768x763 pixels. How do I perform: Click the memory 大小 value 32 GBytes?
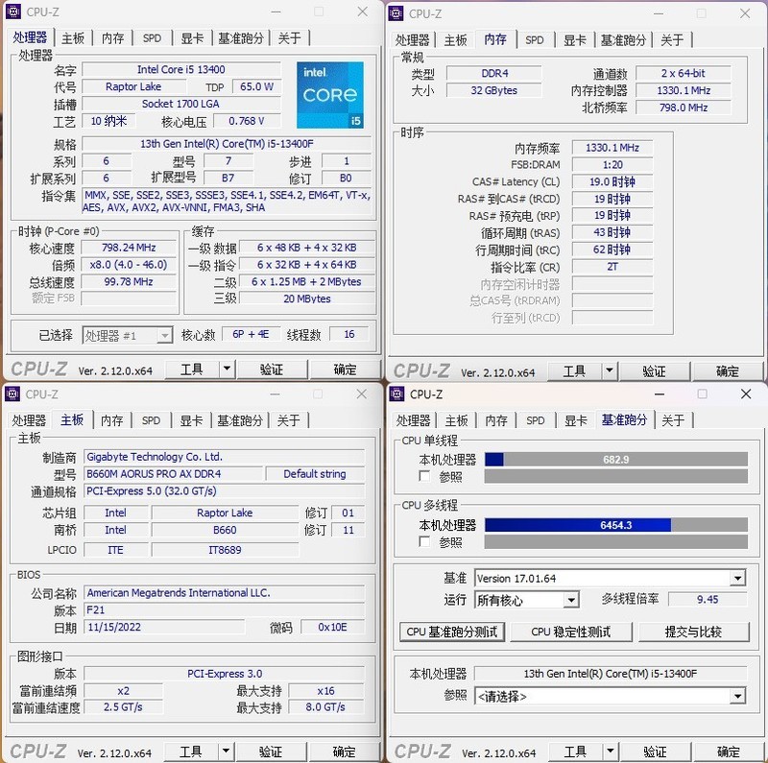[x=494, y=90]
